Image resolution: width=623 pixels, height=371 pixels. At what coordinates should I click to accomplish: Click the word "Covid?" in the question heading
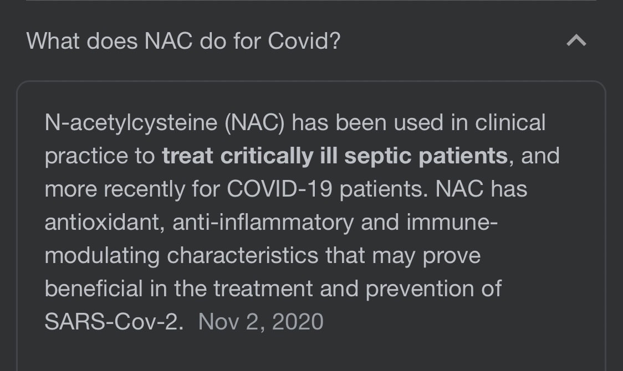coord(304,41)
